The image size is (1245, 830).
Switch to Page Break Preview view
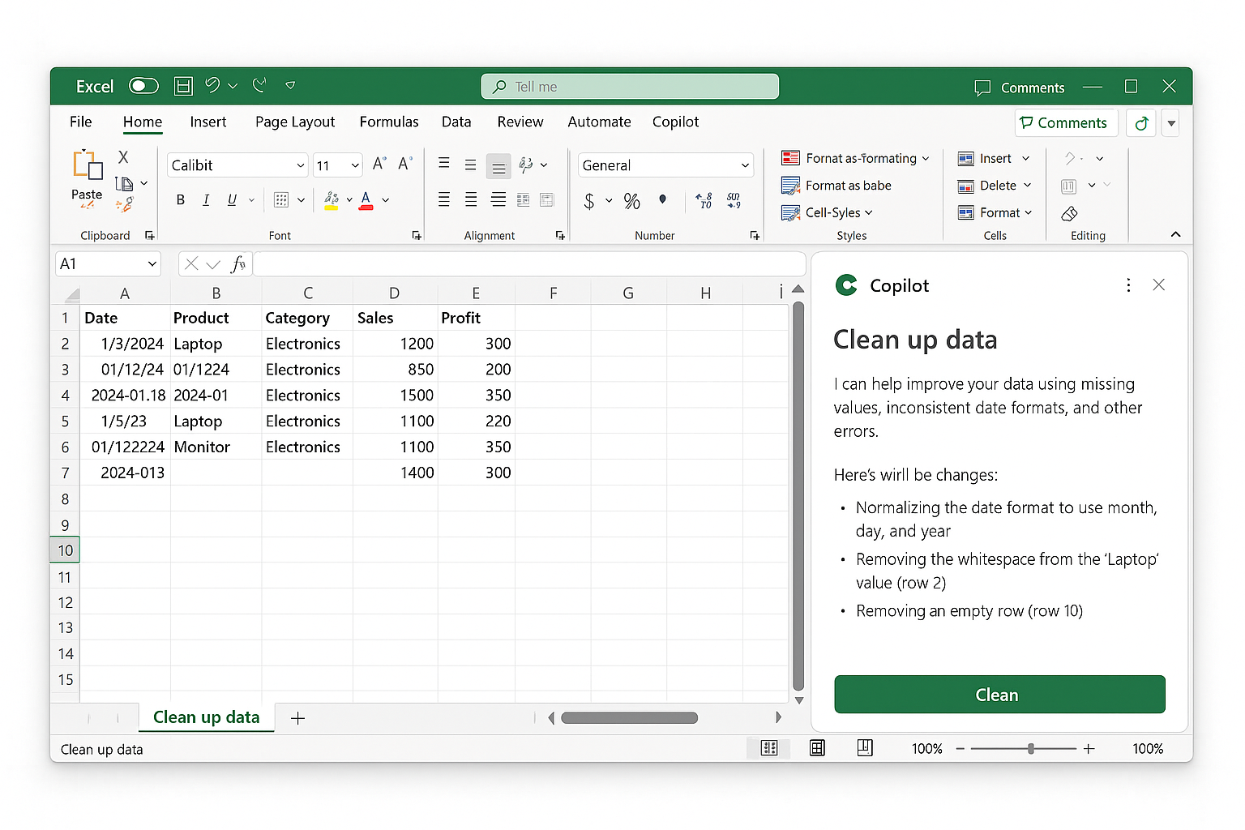coord(865,747)
